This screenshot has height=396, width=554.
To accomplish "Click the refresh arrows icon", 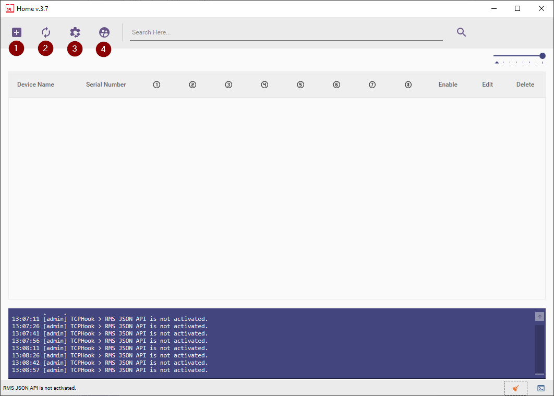I will pyautogui.click(x=45, y=32).
